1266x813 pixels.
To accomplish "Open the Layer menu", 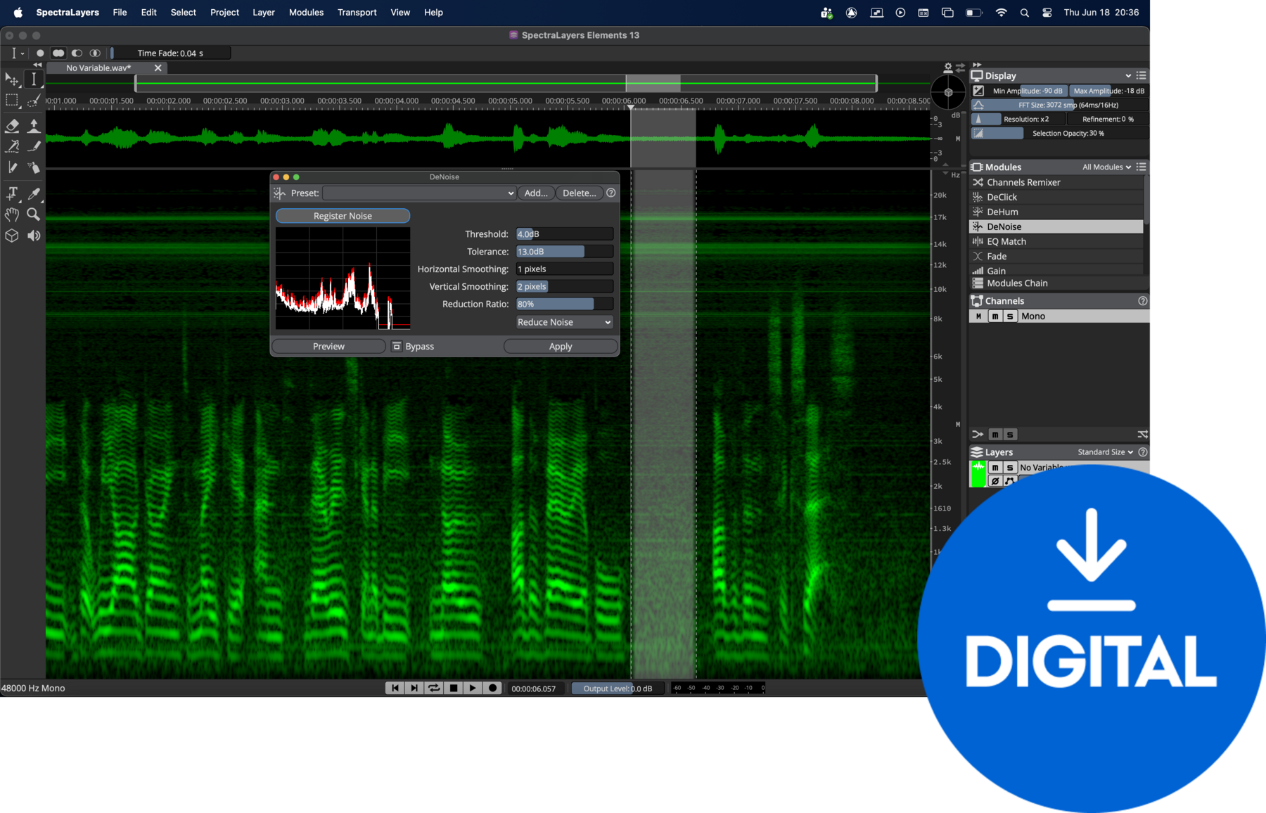I will tap(264, 13).
